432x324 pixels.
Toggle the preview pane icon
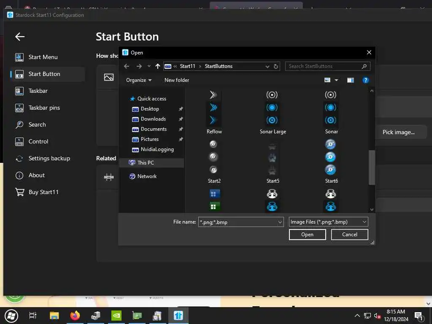click(351, 80)
